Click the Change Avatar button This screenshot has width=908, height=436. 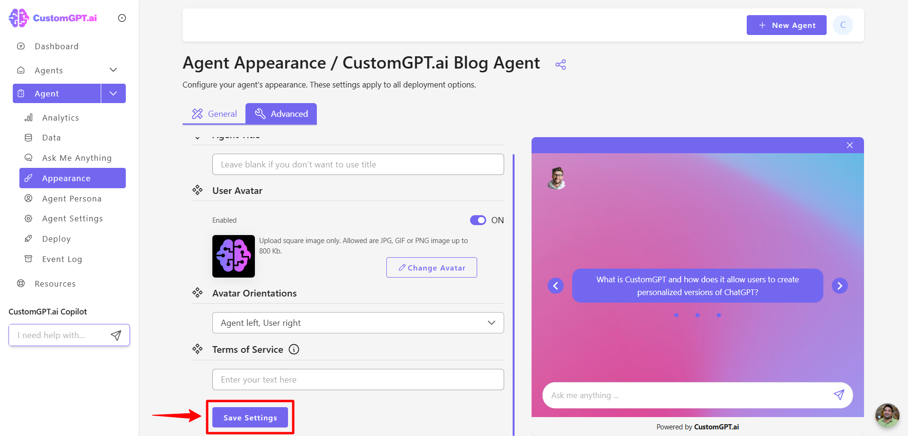click(432, 268)
